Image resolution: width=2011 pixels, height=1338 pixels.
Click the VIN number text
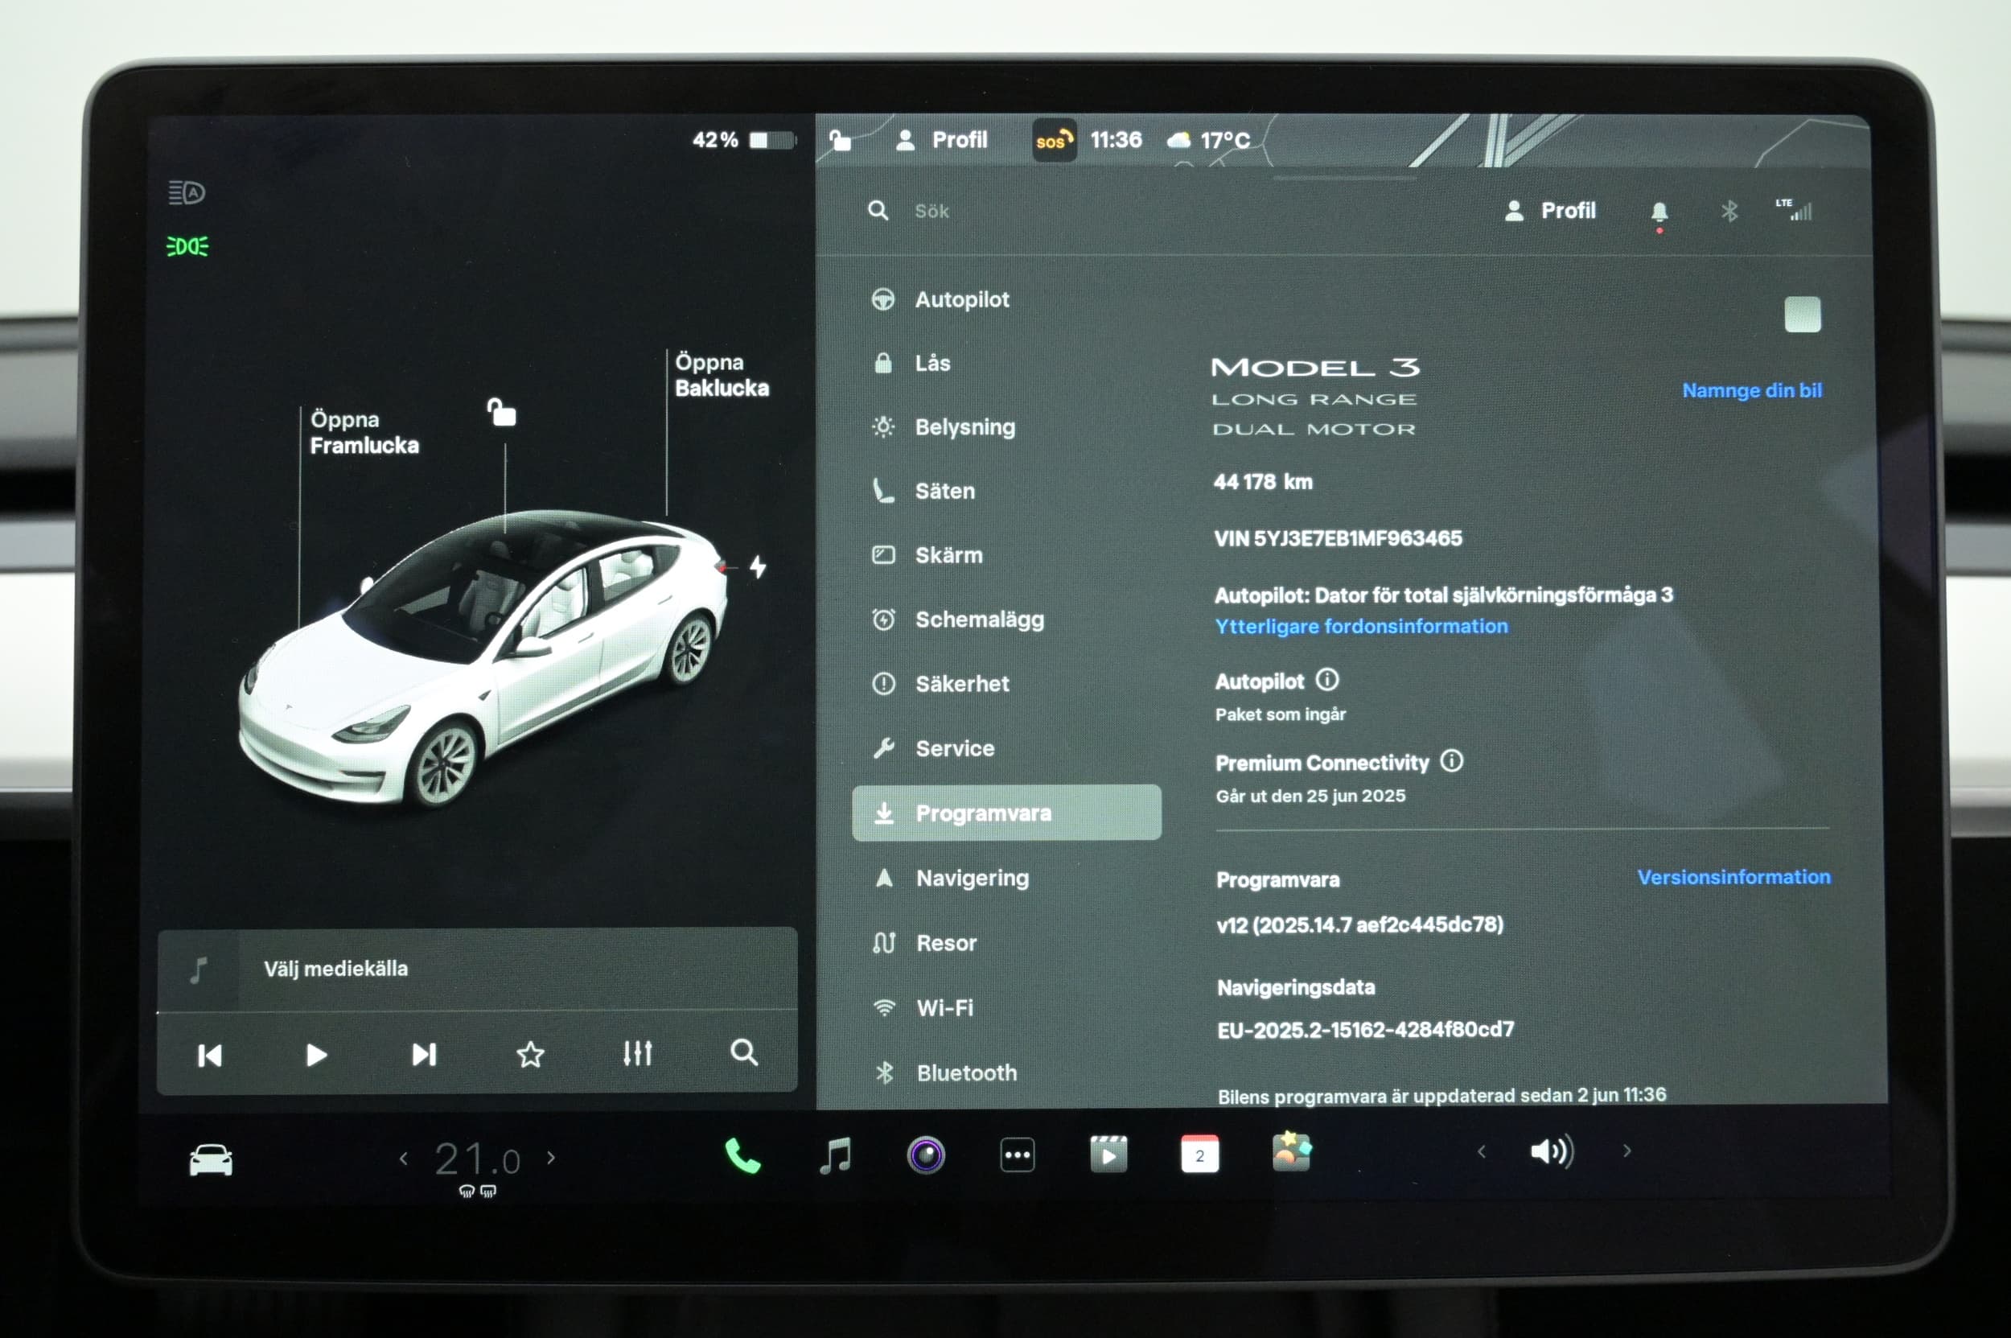(x=1338, y=538)
